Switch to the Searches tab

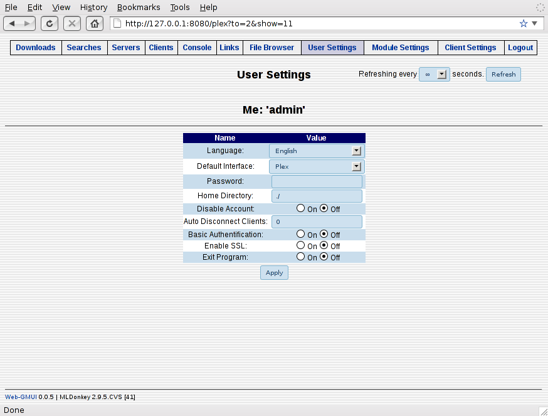[x=84, y=48]
